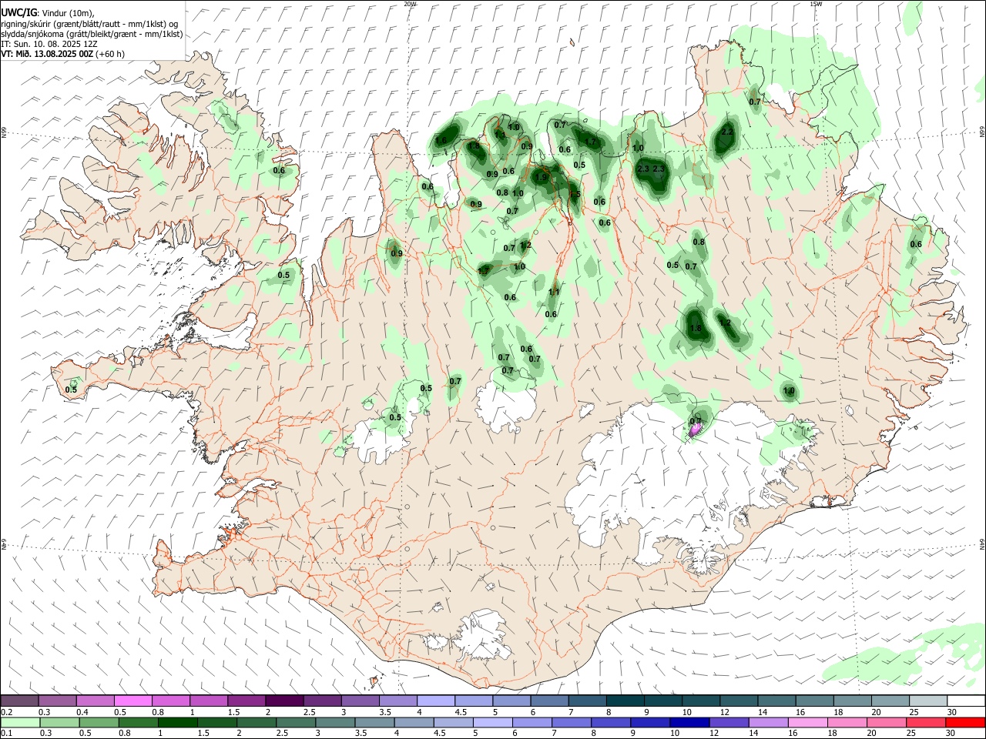Click the 1.0 value just north of Vatnajökull

(x=789, y=391)
